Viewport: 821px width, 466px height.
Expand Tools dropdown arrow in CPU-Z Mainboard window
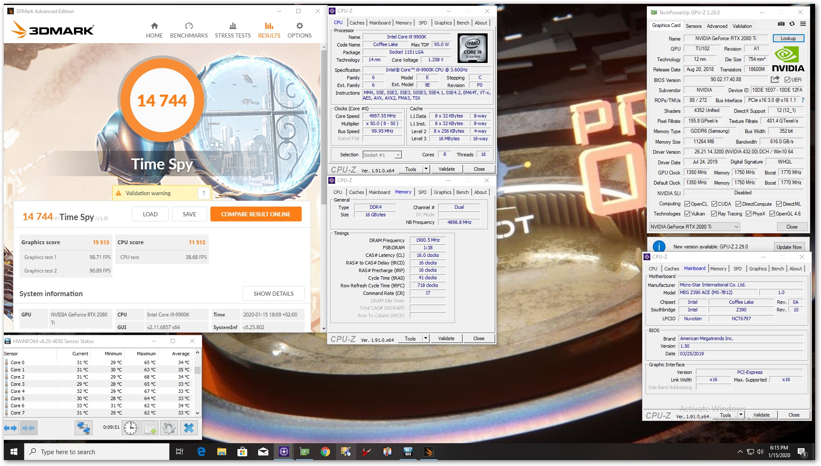coord(741,415)
